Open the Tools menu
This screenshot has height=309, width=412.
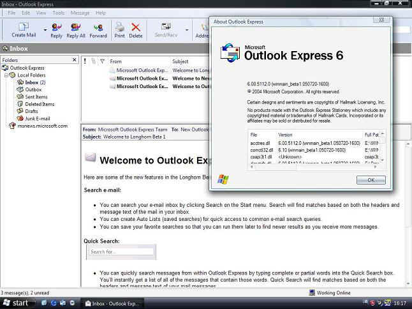(59, 13)
